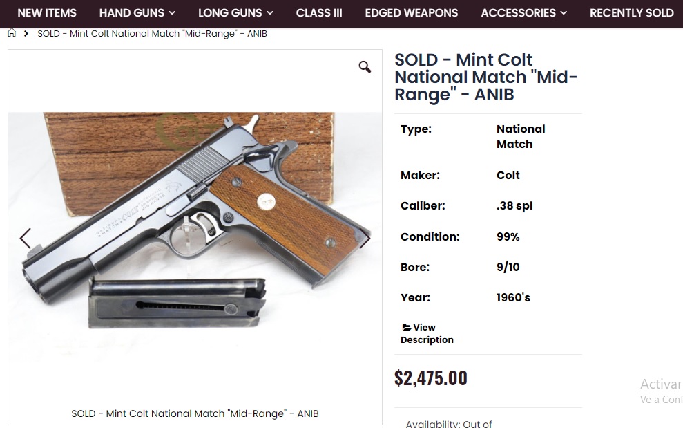
Task: Expand the LONG GUNS dropdown menu
Action: [235, 12]
